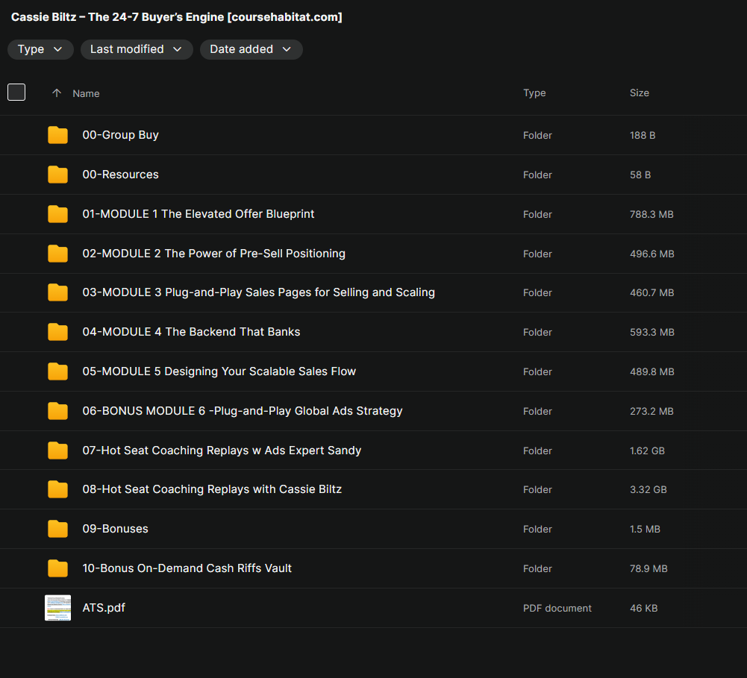Click the Type column header
747x678 pixels.
[534, 92]
